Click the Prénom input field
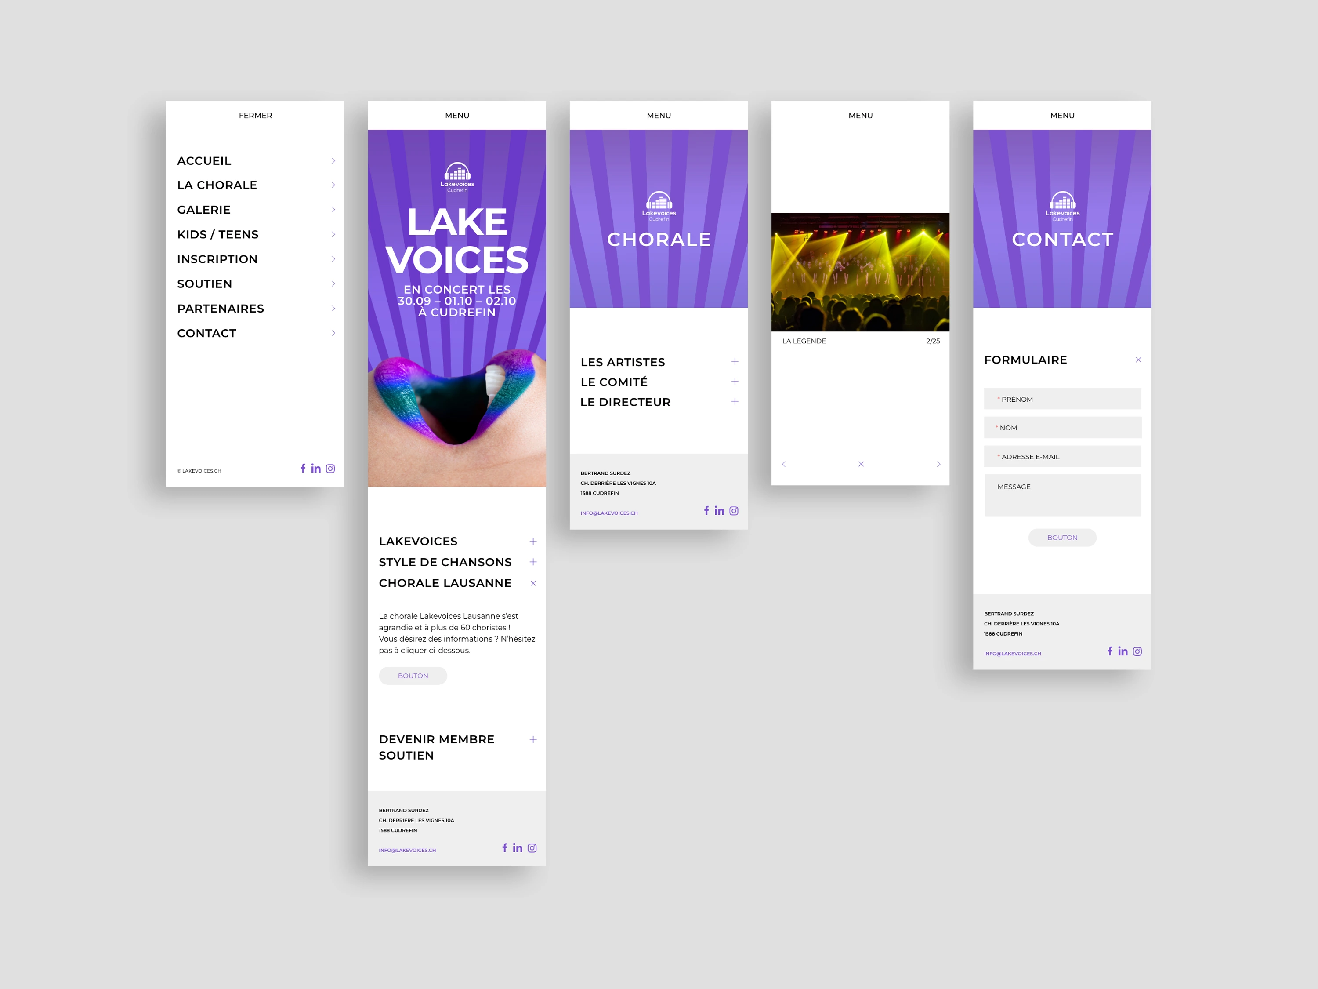The height and width of the screenshot is (989, 1318). click(x=1064, y=399)
